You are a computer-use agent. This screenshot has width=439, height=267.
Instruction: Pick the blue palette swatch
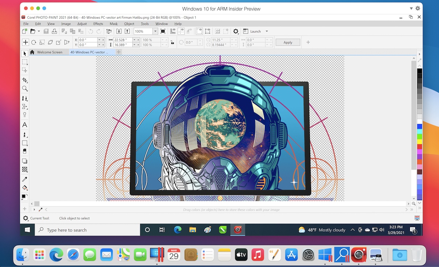point(420,126)
